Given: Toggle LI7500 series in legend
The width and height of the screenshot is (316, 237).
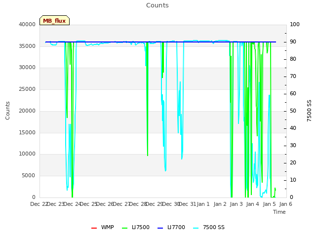Looking at the screenshot, I should 136,227.
